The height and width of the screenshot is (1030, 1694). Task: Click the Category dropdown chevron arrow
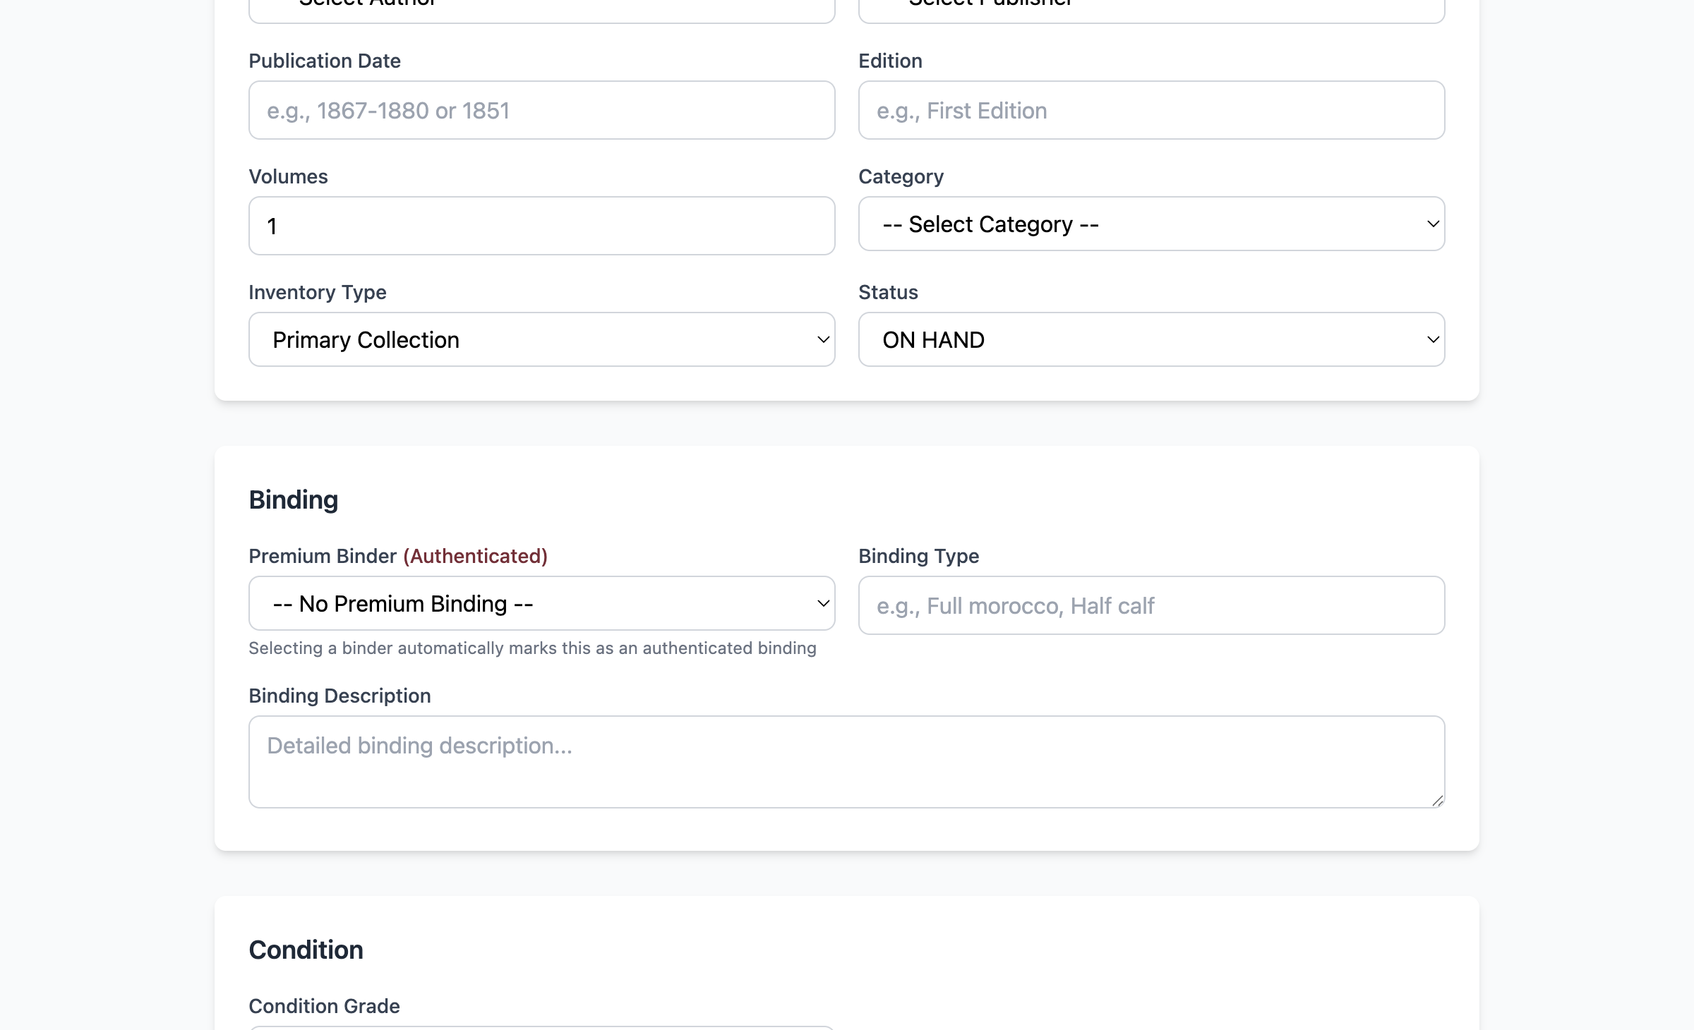pyautogui.click(x=1433, y=224)
